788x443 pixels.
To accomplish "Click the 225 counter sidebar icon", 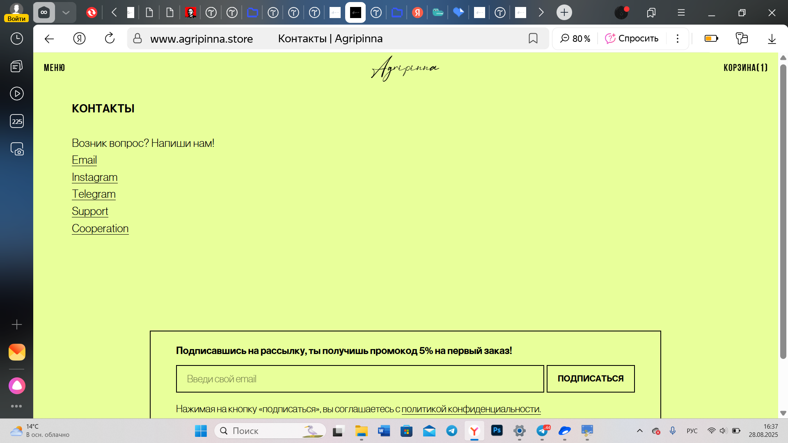I will pyautogui.click(x=17, y=121).
